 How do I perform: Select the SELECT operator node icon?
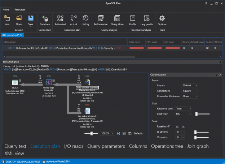tap(15, 82)
